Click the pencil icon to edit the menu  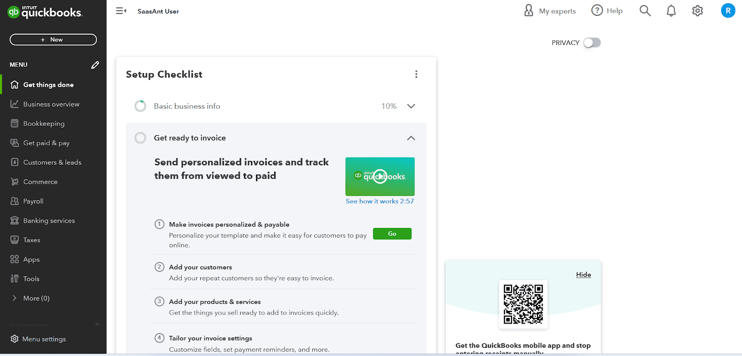coord(95,65)
